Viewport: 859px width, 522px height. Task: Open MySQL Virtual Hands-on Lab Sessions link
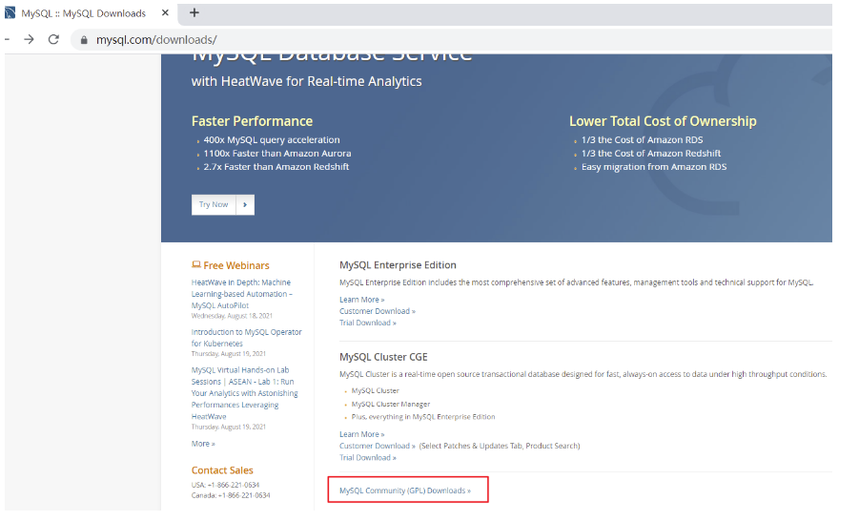[244, 393]
